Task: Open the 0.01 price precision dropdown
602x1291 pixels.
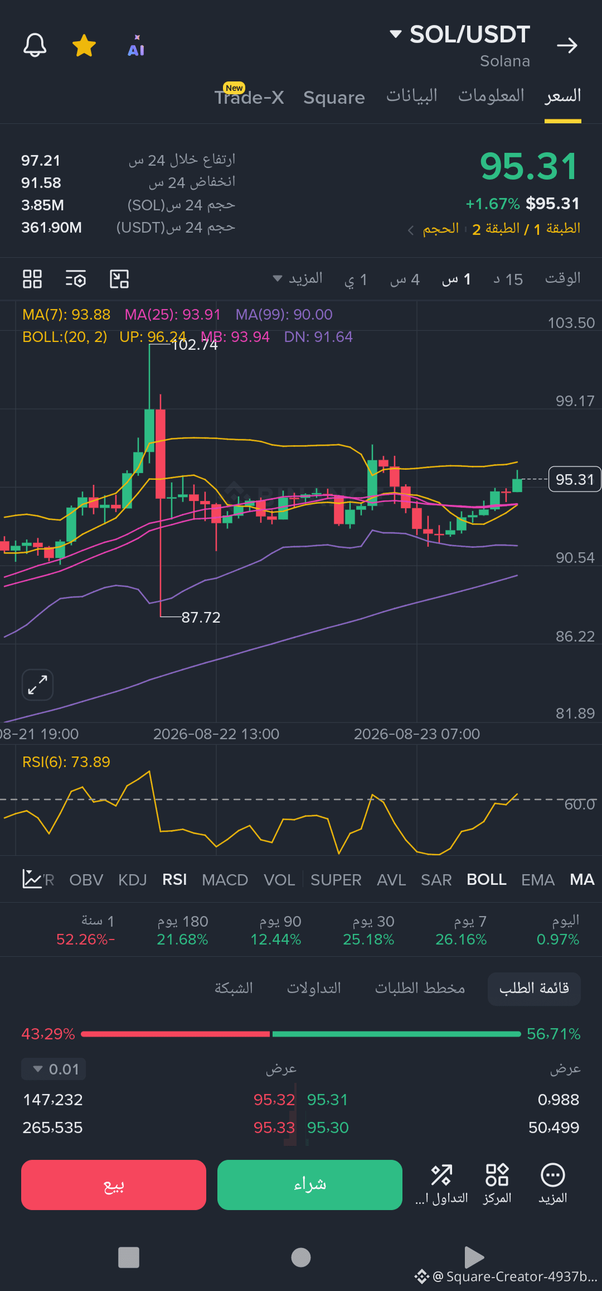Action: [54, 1069]
